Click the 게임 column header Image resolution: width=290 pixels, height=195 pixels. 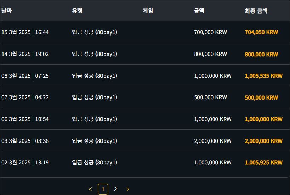148,11
